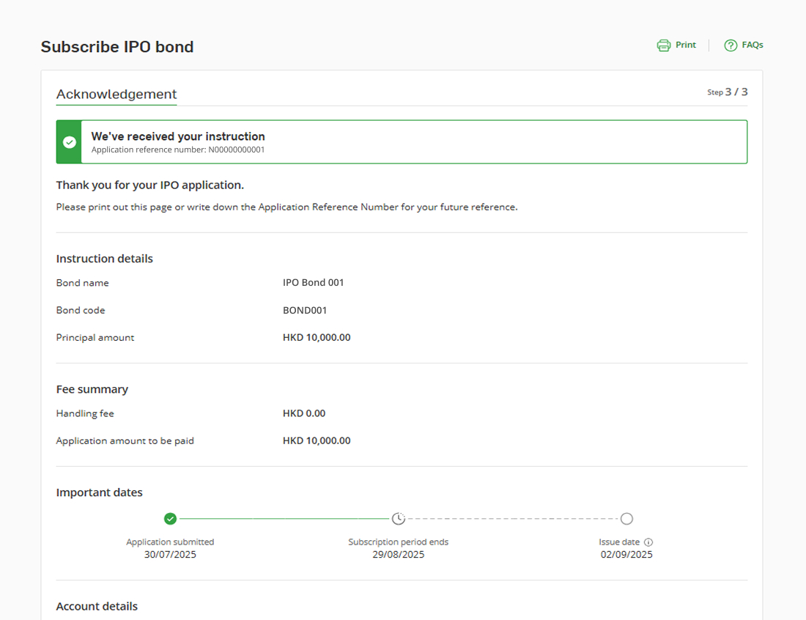The width and height of the screenshot is (806, 620).
Task: Select the Application submitted milestone check icon
Action: click(170, 518)
